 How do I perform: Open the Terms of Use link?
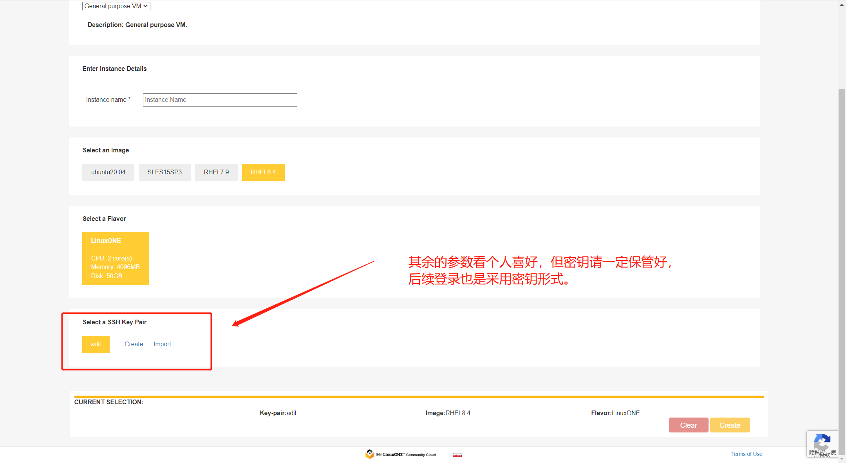click(x=747, y=454)
